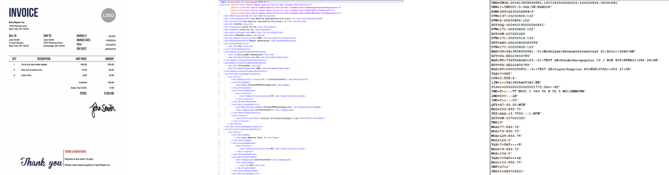Click the 'Due Date' label on the invoice

tap(81, 49)
